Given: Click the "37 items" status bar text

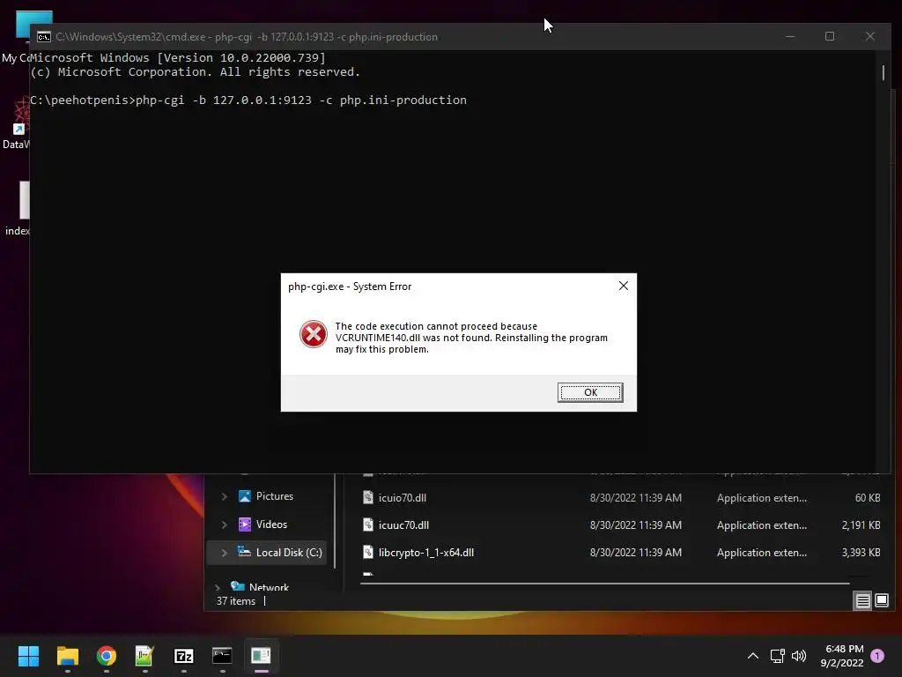Looking at the screenshot, I should pyautogui.click(x=236, y=601).
